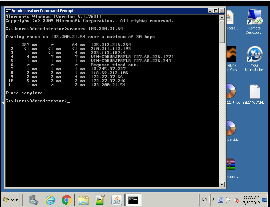Select the Java -core file icon beside Remote Desktop

pyautogui.click(x=233, y=20)
